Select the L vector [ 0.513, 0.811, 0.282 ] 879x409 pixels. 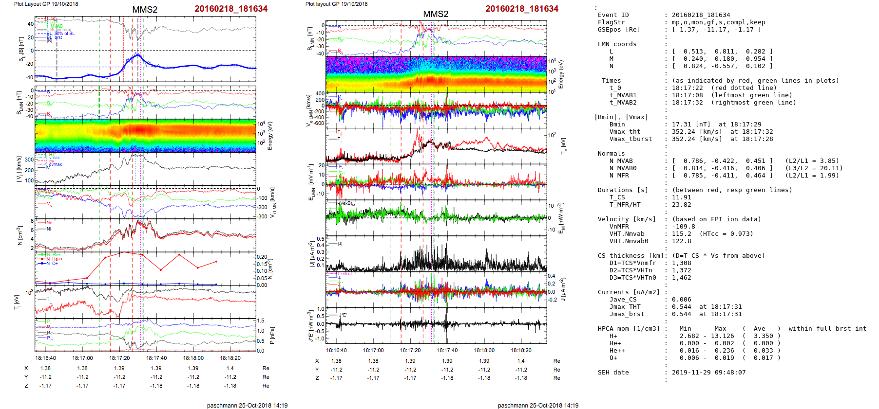click(x=723, y=52)
